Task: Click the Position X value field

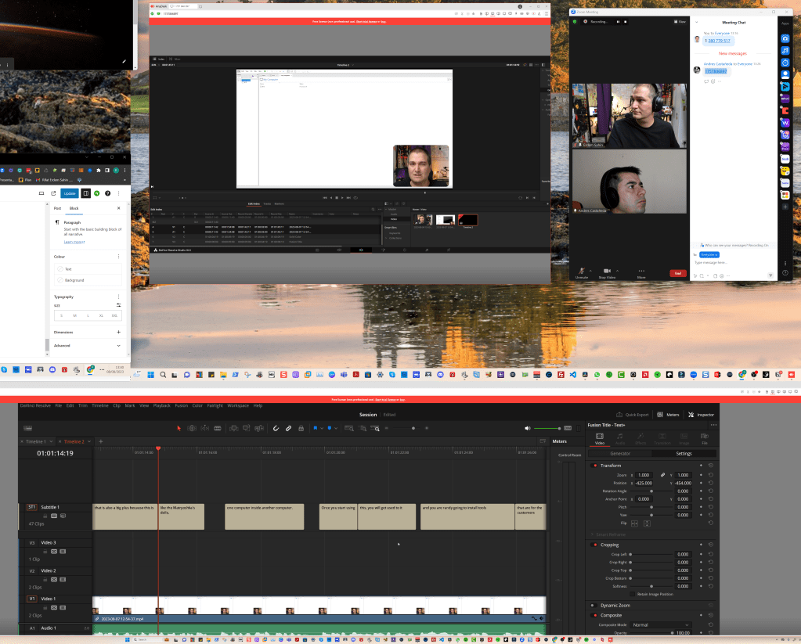Action: (644, 483)
